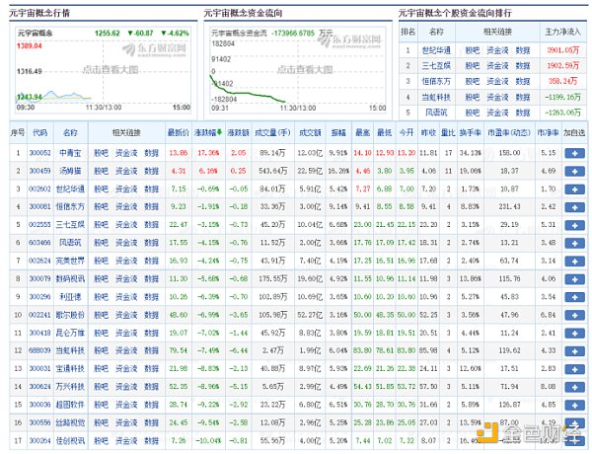The width and height of the screenshot is (592, 454).
Task: Add 中青宝 to watchlist with plus button
Action: click(x=574, y=153)
